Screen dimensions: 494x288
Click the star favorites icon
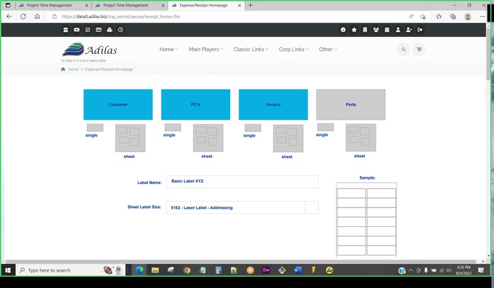(x=354, y=30)
